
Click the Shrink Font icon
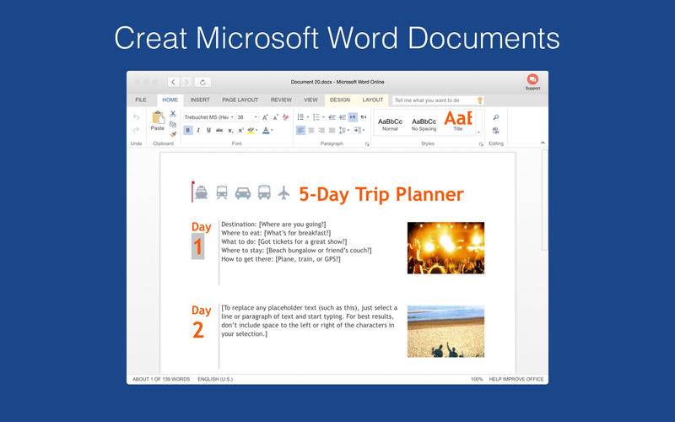point(276,117)
